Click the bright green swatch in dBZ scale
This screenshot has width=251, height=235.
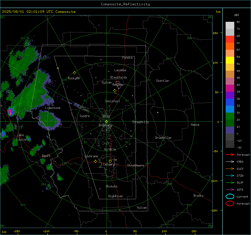[x=230, y=116]
